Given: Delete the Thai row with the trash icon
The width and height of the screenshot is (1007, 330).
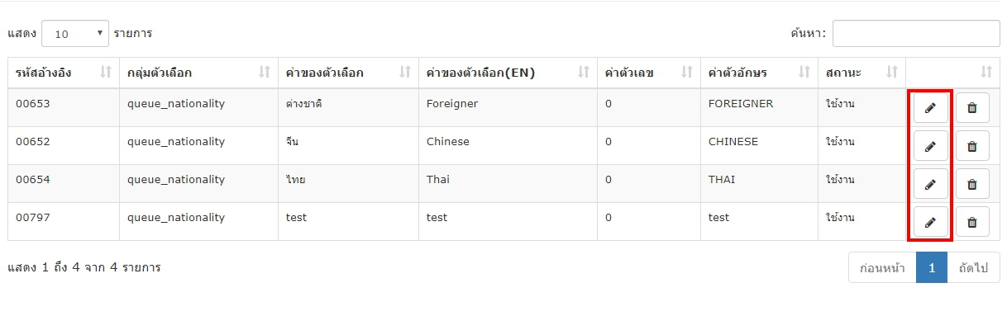Looking at the screenshot, I should coord(972,184).
